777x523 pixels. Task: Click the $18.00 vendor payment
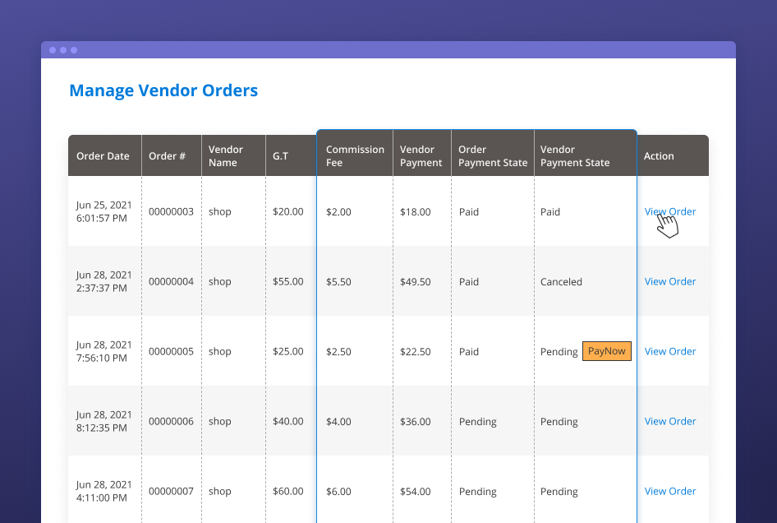[416, 212]
